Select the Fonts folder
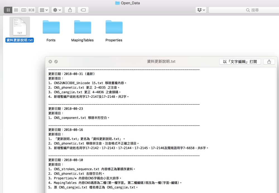The width and height of the screenshot is (279, 193). pyautogui.click(x=51, y=27)
